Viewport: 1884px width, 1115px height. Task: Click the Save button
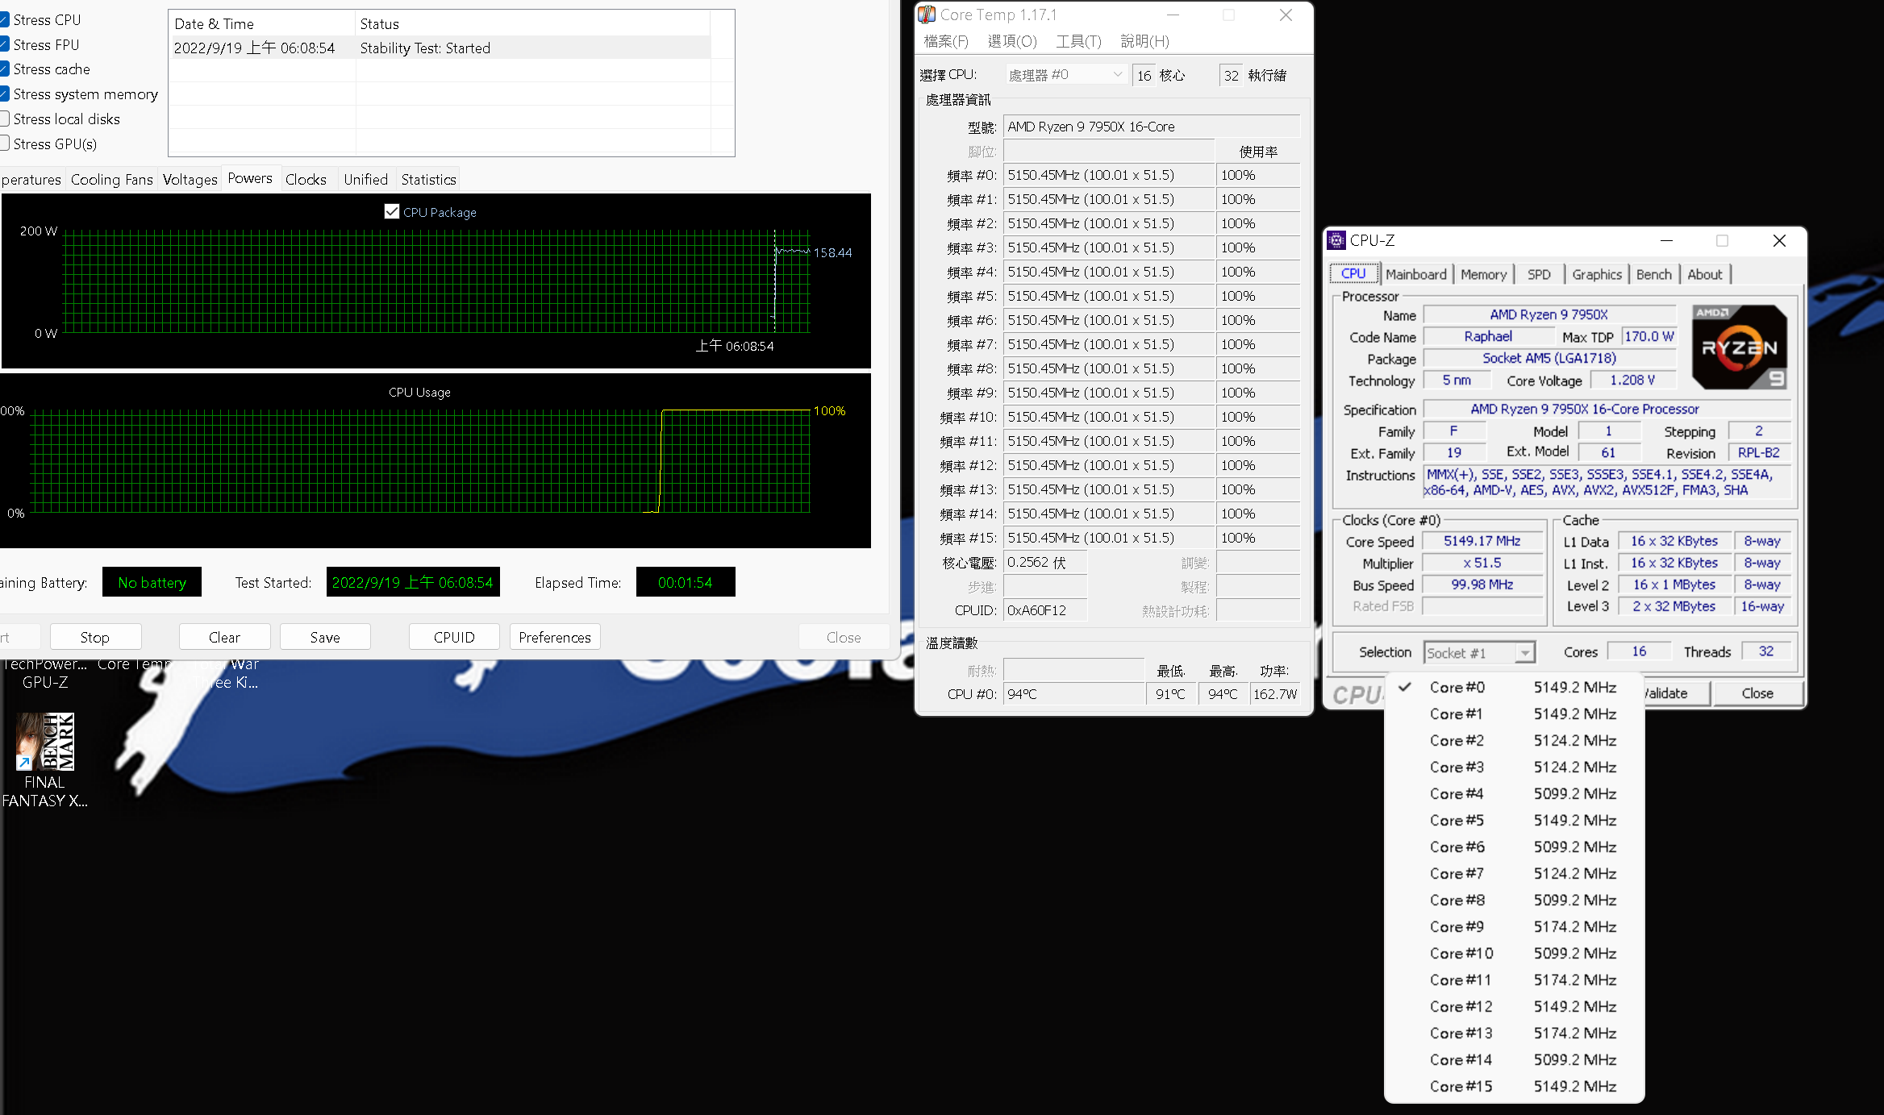pos(325,637)
